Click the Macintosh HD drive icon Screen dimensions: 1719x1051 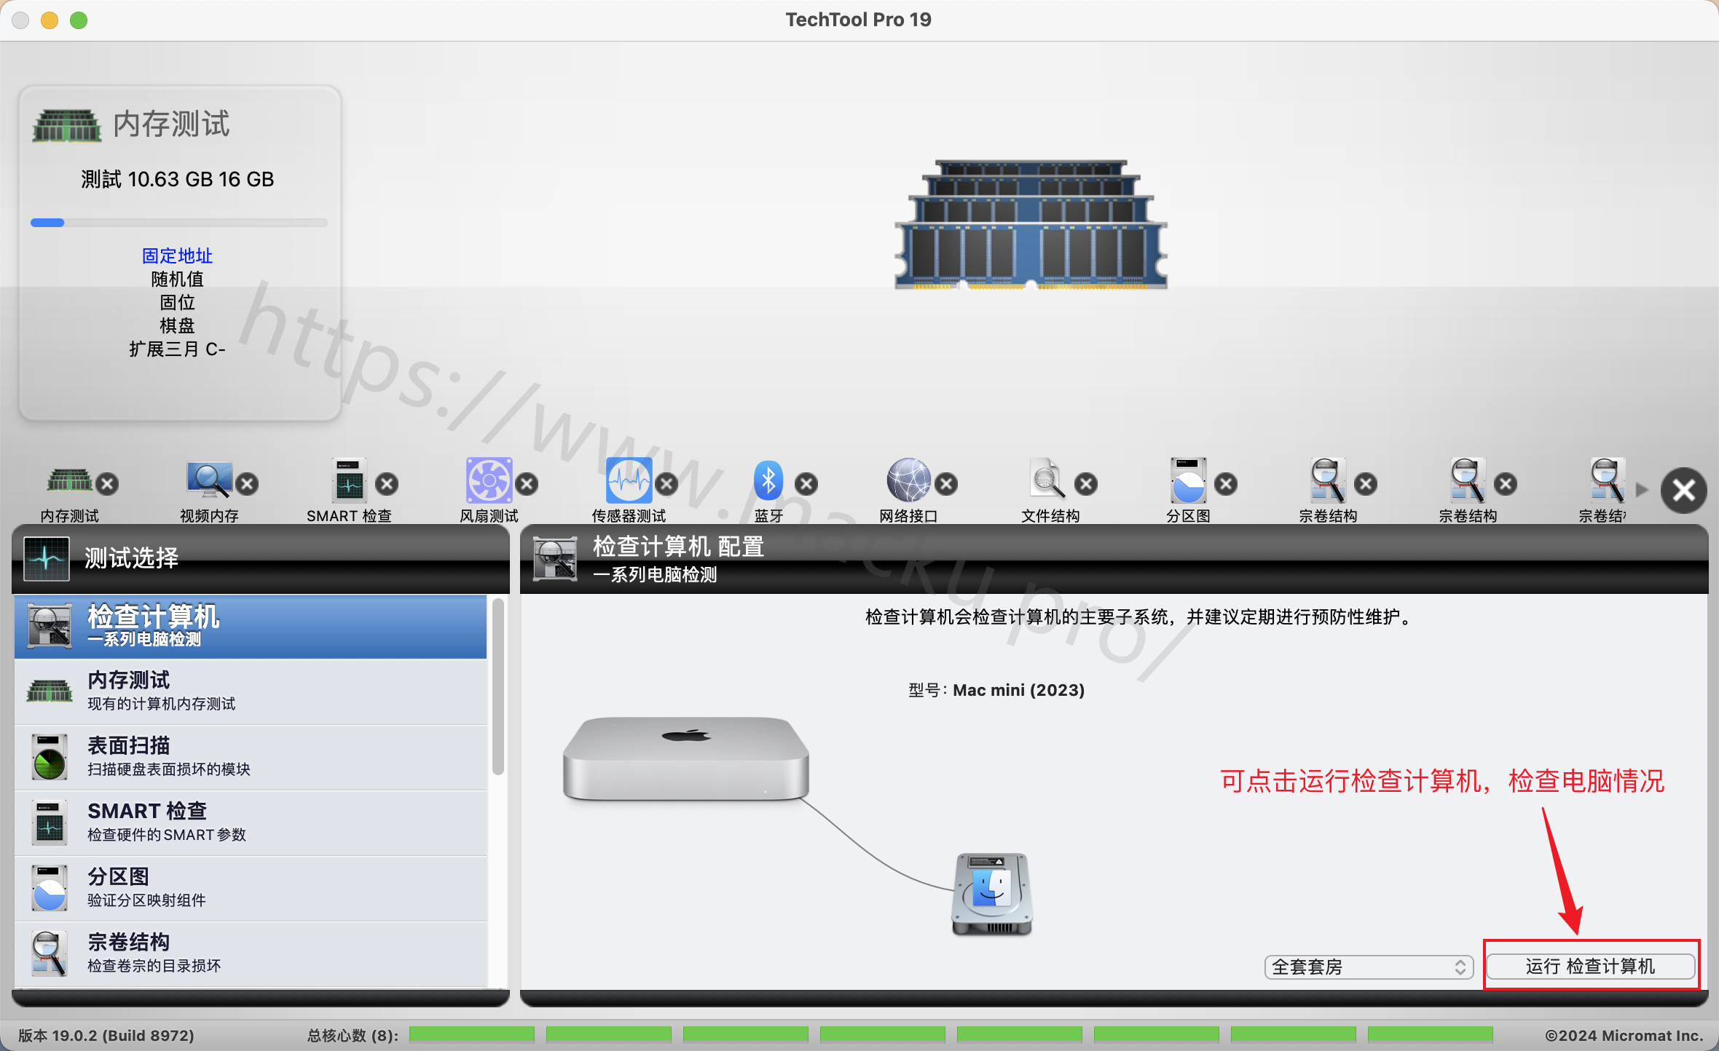pyautogui.click(x=991, y=894)
